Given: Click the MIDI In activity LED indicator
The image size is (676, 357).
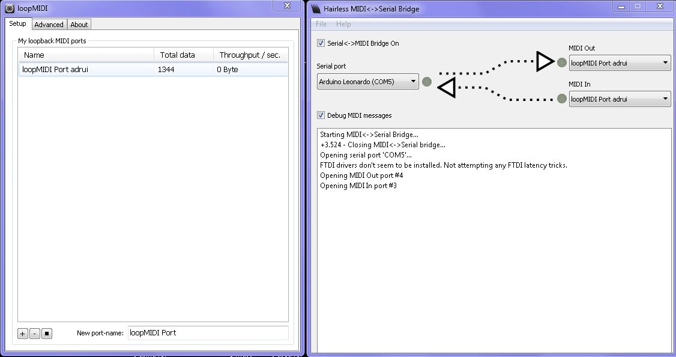Looking at the screenshot, I should point(562,99).
